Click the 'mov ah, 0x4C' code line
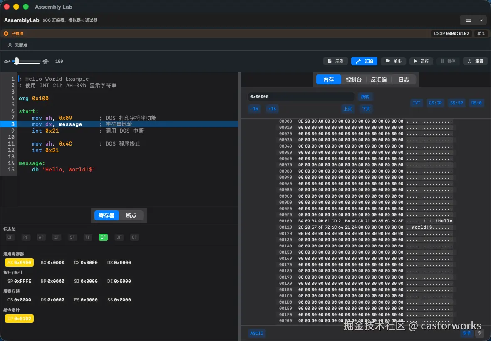The height and width of the screenshot is (341, 491). [52, 143]
